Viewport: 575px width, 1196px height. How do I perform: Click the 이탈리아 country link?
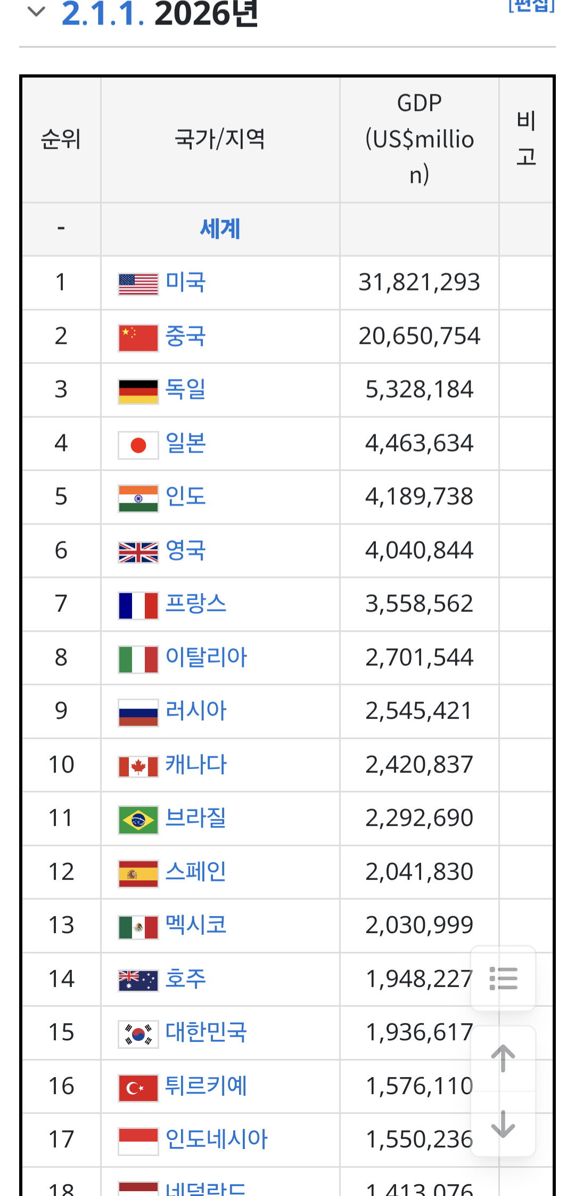pyautogui.click(x=206, y=657)
